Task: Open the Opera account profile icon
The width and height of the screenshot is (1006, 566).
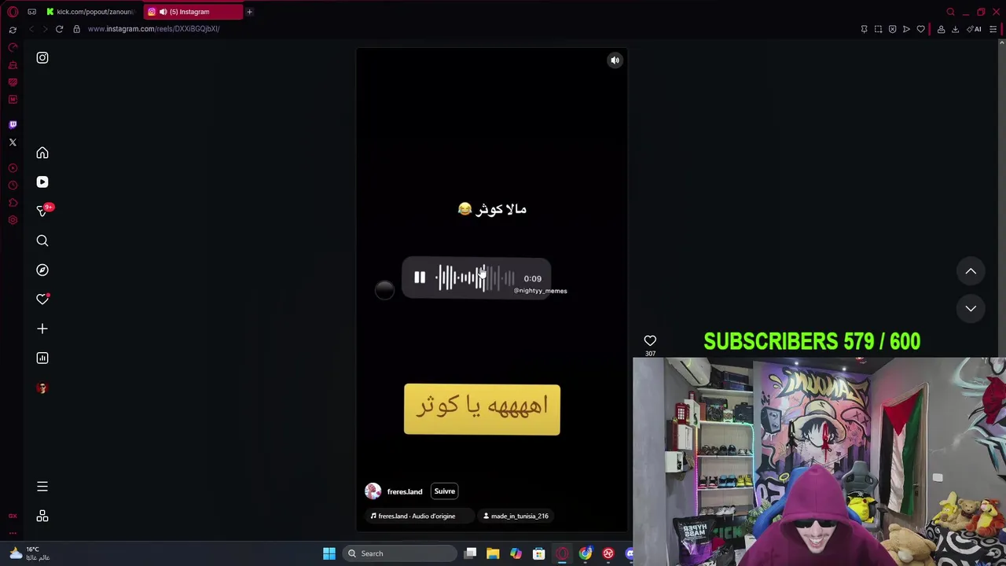Action: click(x=941, y=29)
